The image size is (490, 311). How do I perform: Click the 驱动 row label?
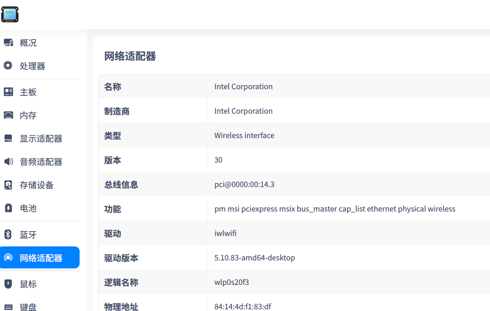coord(112,233)
